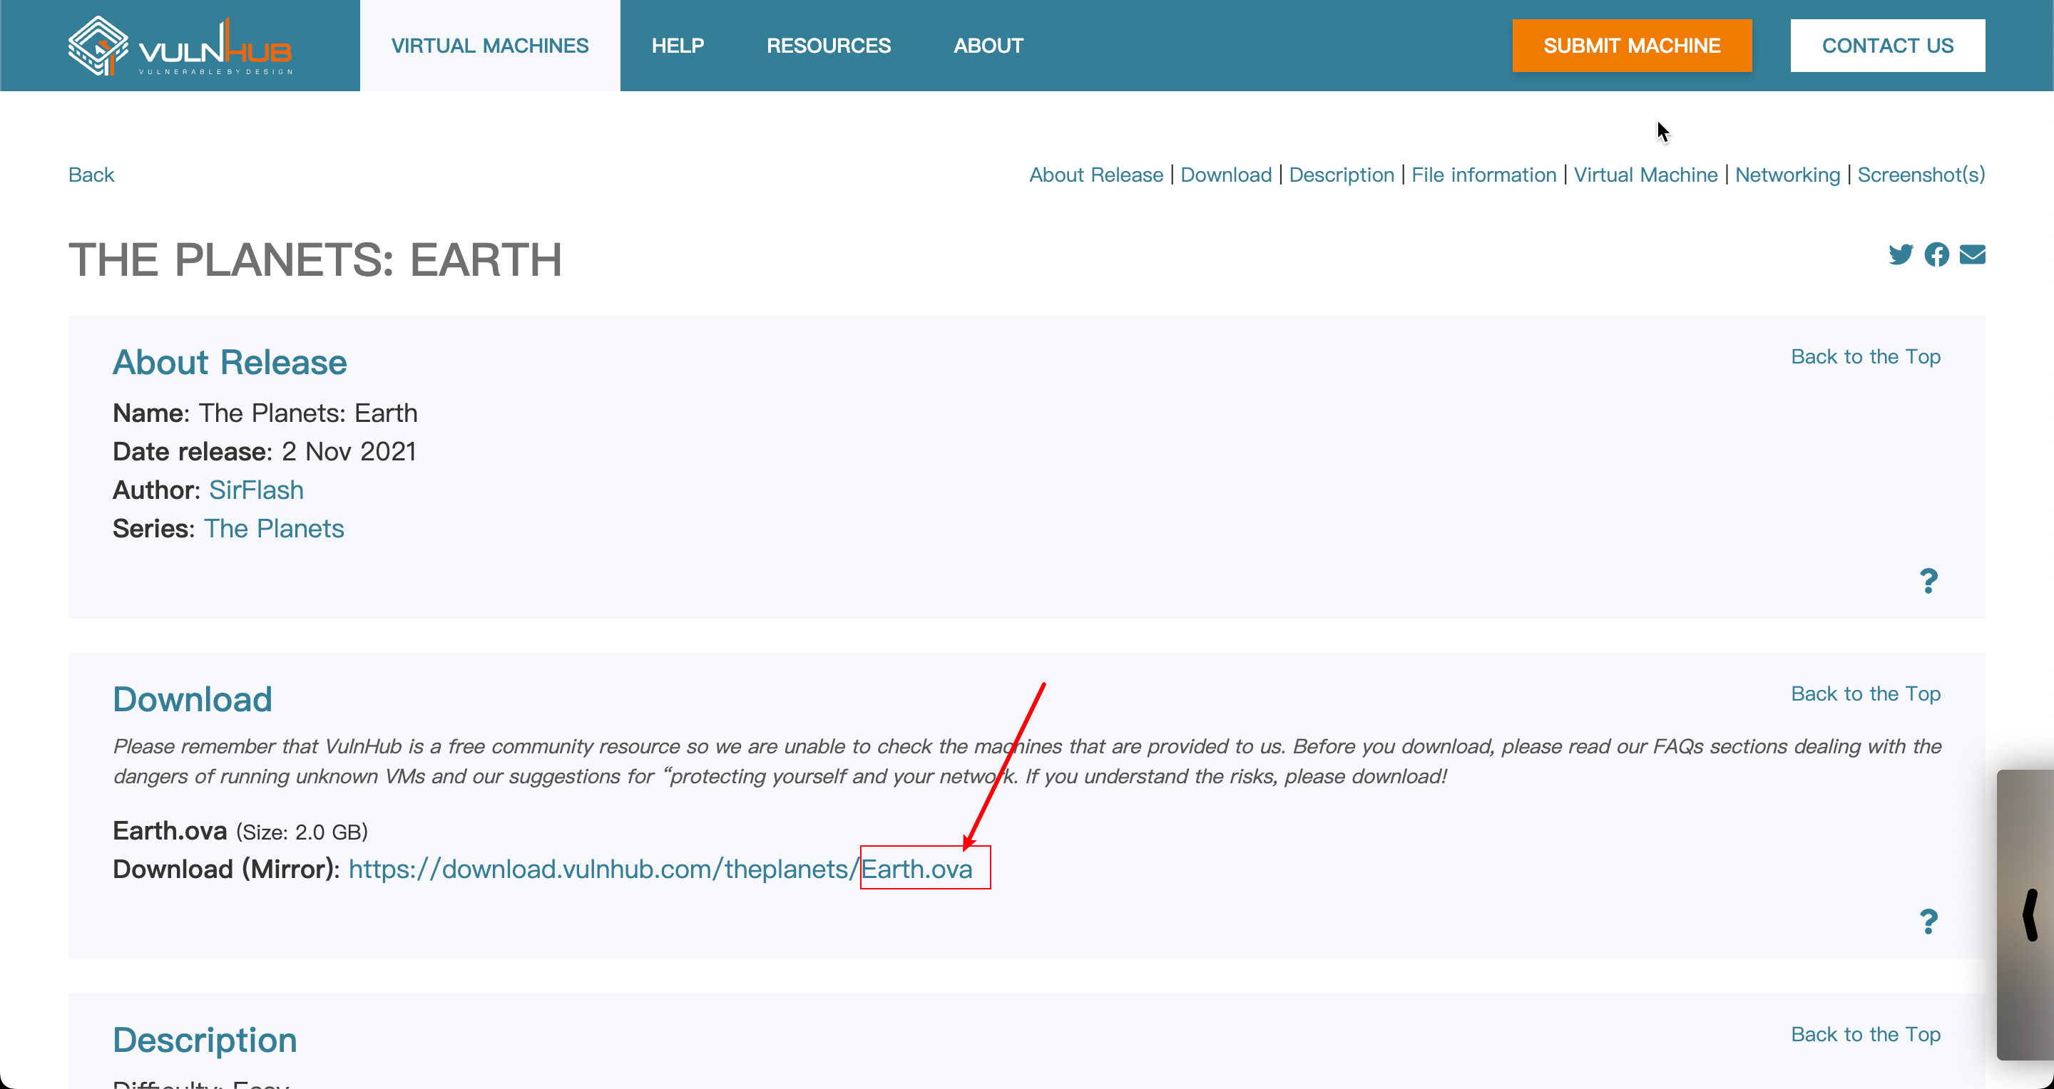Click Download section question mark help icon
The height and width of the screenshot is (1089, 2054).
1928,922
